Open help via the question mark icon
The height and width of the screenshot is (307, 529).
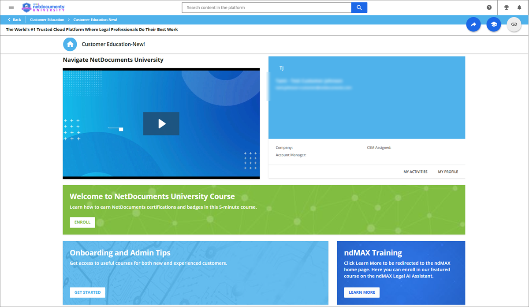(x=489, y=7)
